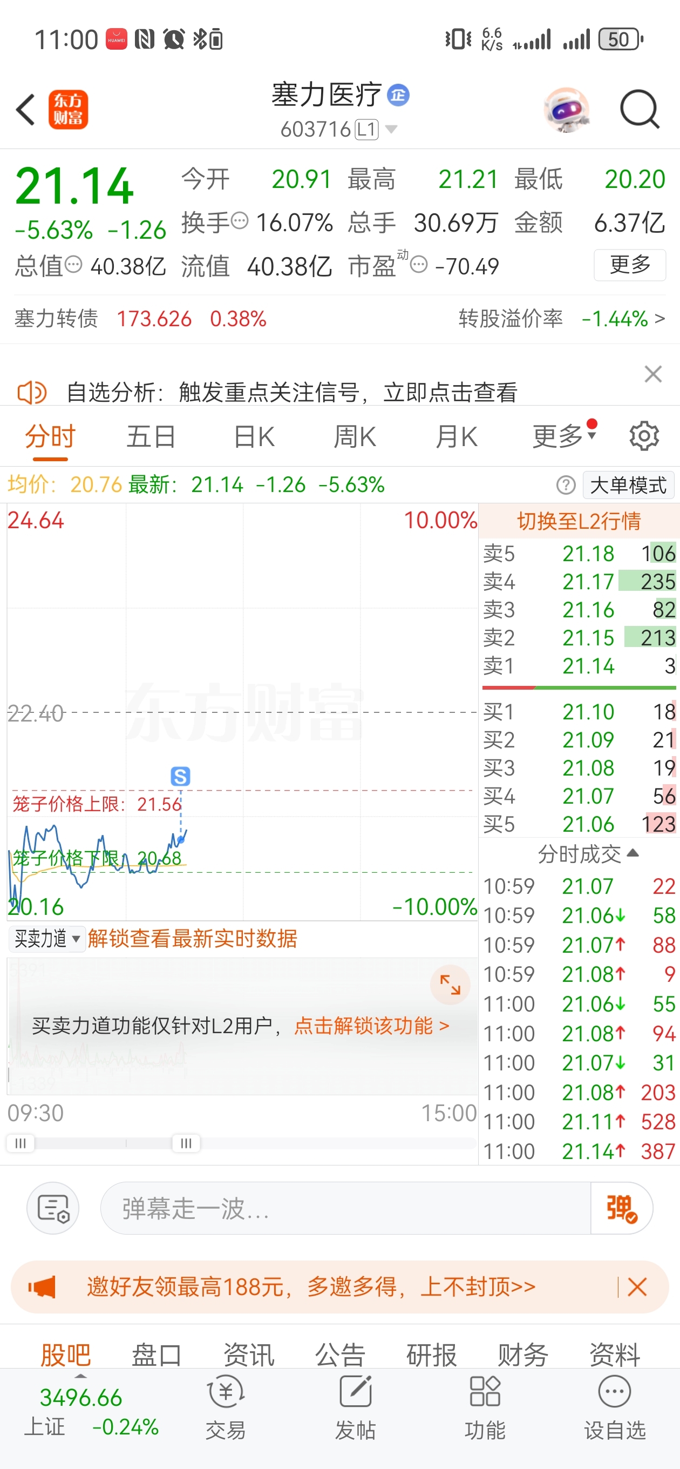Switch to the 五日 tab

click(x=151, y=437)
